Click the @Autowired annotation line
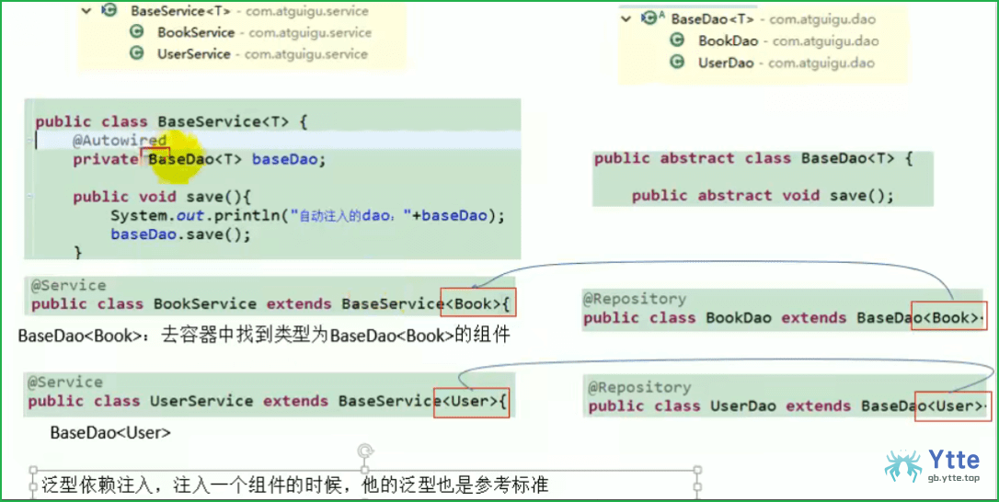Viewport: 999px width, 502px height. point(120,140)
